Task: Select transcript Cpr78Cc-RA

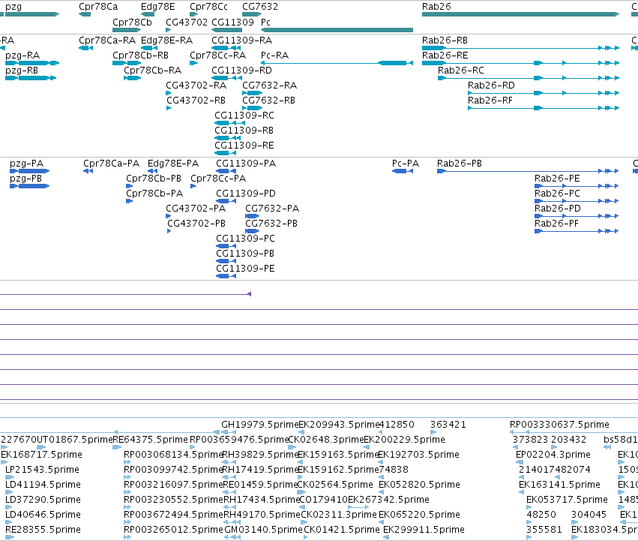Action: [x=217, y=56]
